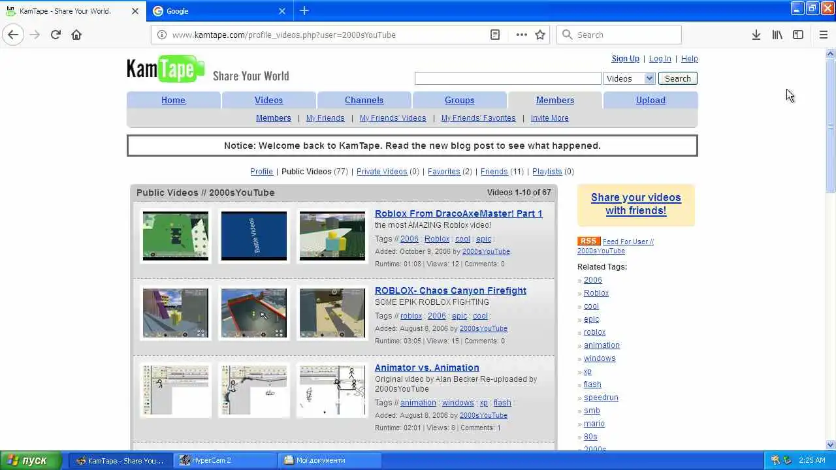Open the Groups navigation tab
Image resolution: width=836 pixels, height=470 pixels.
(459, 100)
